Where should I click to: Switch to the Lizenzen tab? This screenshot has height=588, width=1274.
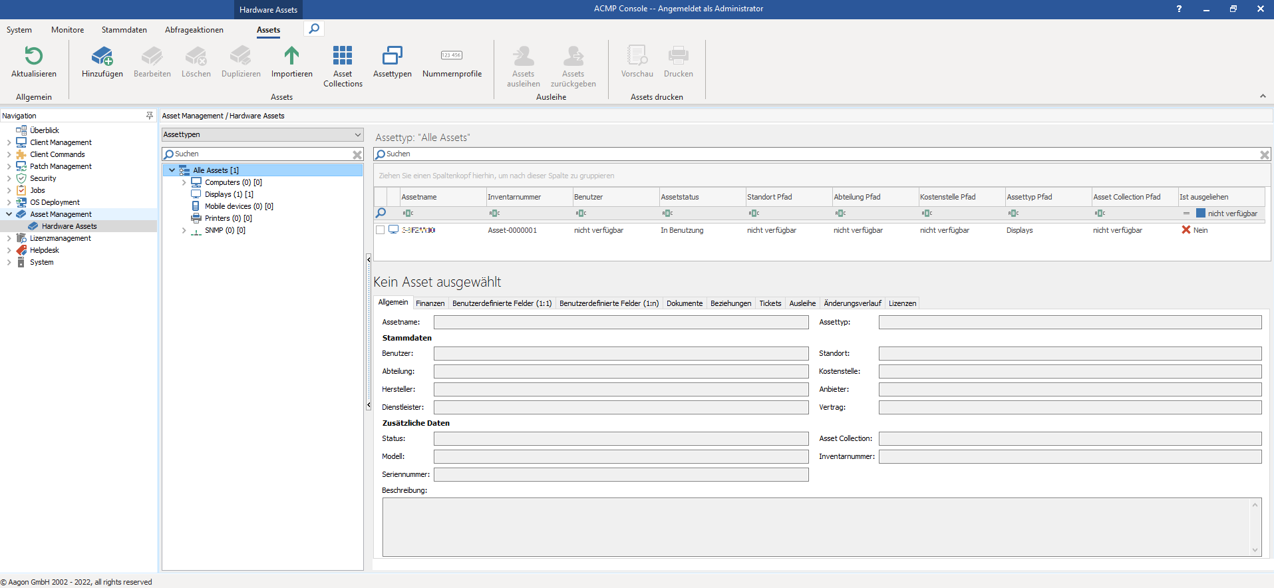click(902, 303)
